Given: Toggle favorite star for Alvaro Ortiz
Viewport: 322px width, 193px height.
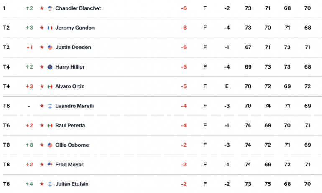Looking at the screenshot, I should [x=42, y=86].
